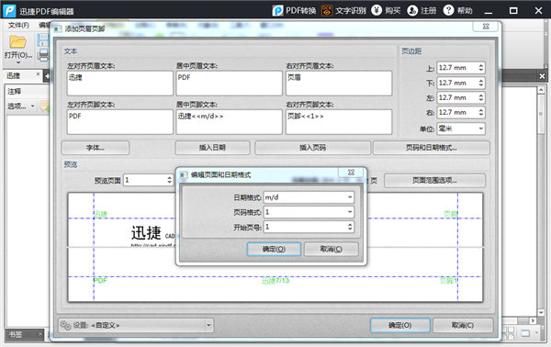Click 确定(O) in header footer dialog
551x347 pixels.
(399, 325)
